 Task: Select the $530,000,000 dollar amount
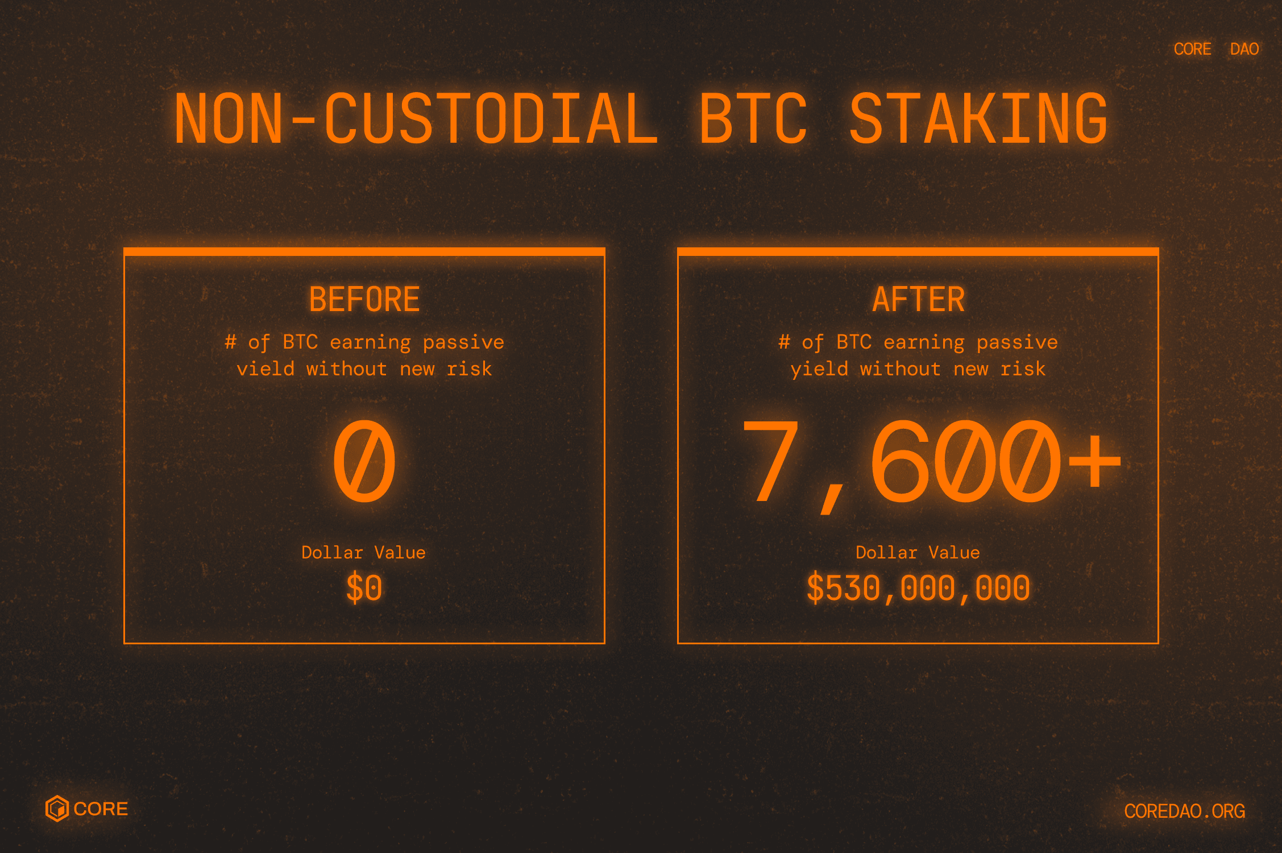(918, 588)
